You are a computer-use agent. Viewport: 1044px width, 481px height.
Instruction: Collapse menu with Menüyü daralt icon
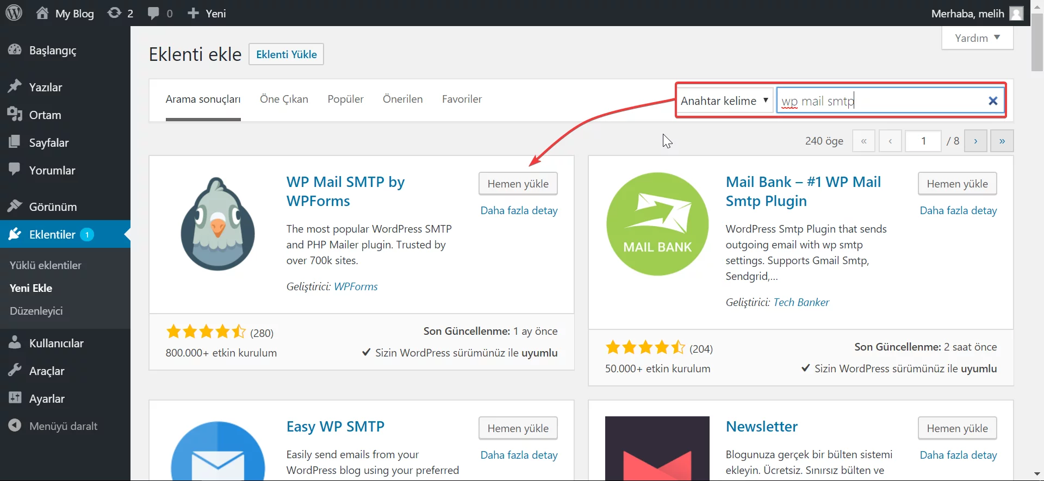15,426
